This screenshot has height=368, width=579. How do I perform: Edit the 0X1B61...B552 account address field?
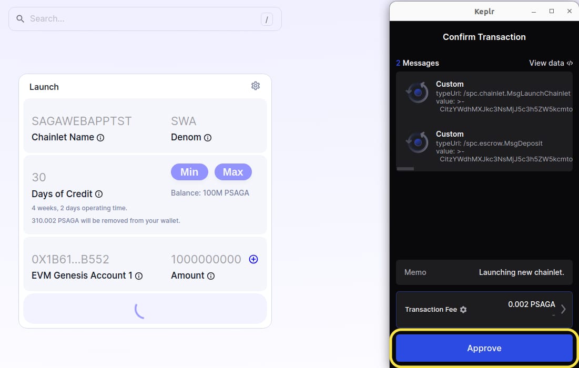click(70, 259)
